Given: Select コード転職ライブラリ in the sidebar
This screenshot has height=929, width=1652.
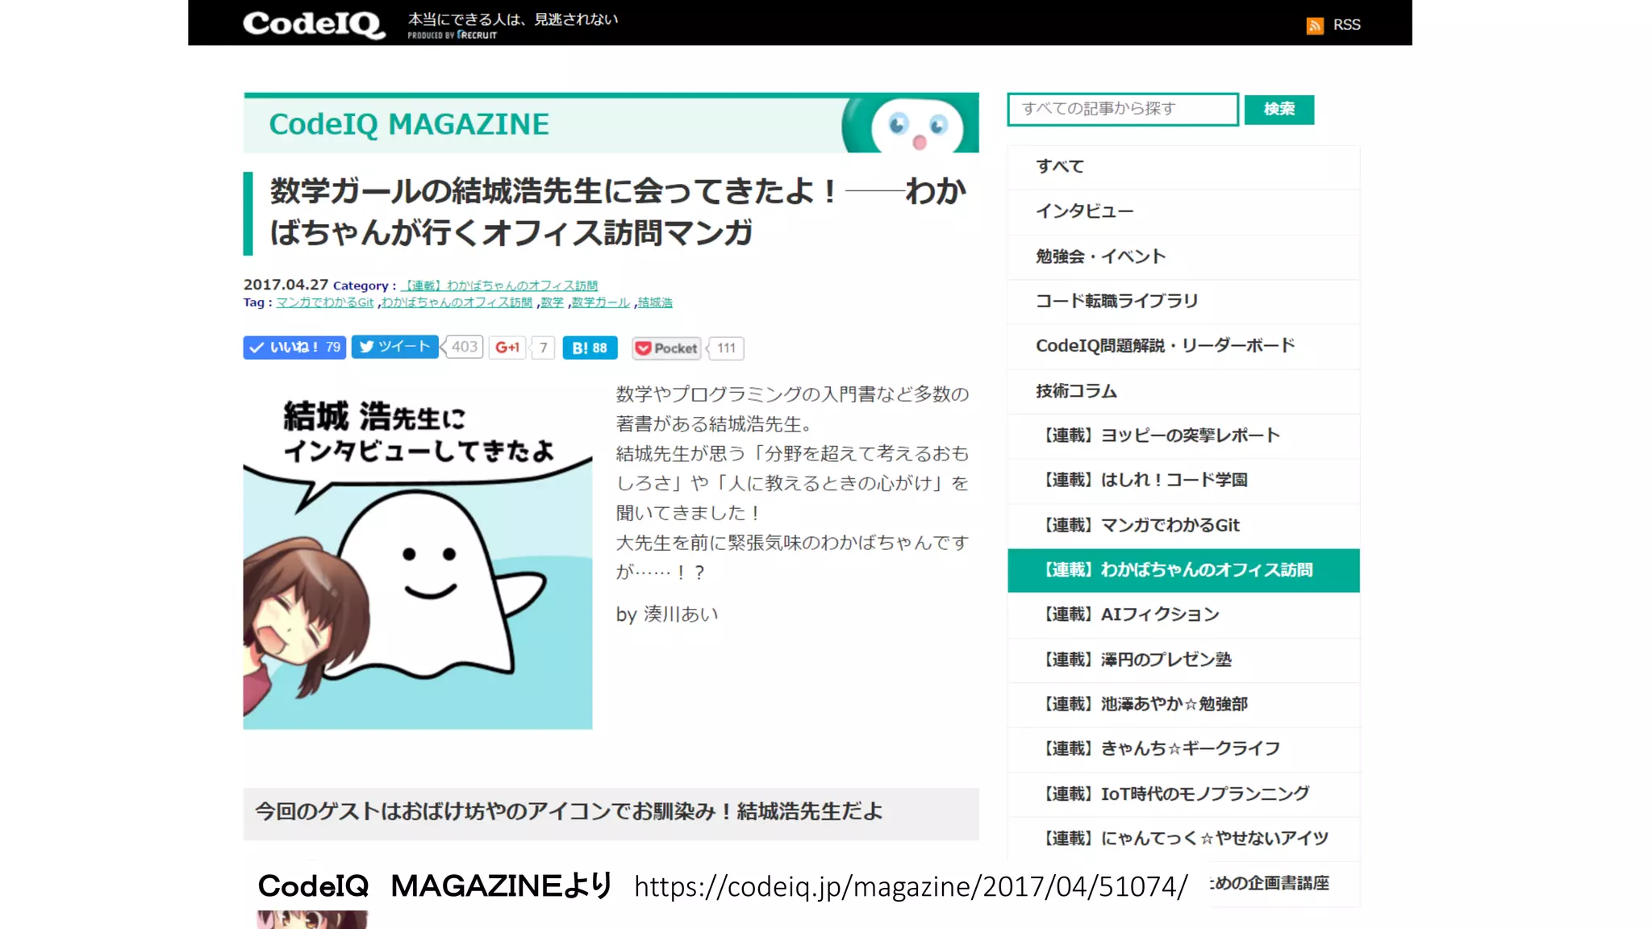Looking at the screenshot, I should [1183, 301].
